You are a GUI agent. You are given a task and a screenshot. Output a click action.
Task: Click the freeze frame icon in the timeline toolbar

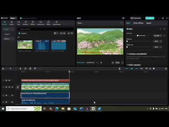coord(30,69)
